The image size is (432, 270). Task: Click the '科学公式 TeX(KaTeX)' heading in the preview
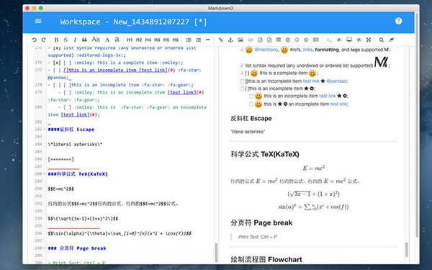tap(265, 154)
